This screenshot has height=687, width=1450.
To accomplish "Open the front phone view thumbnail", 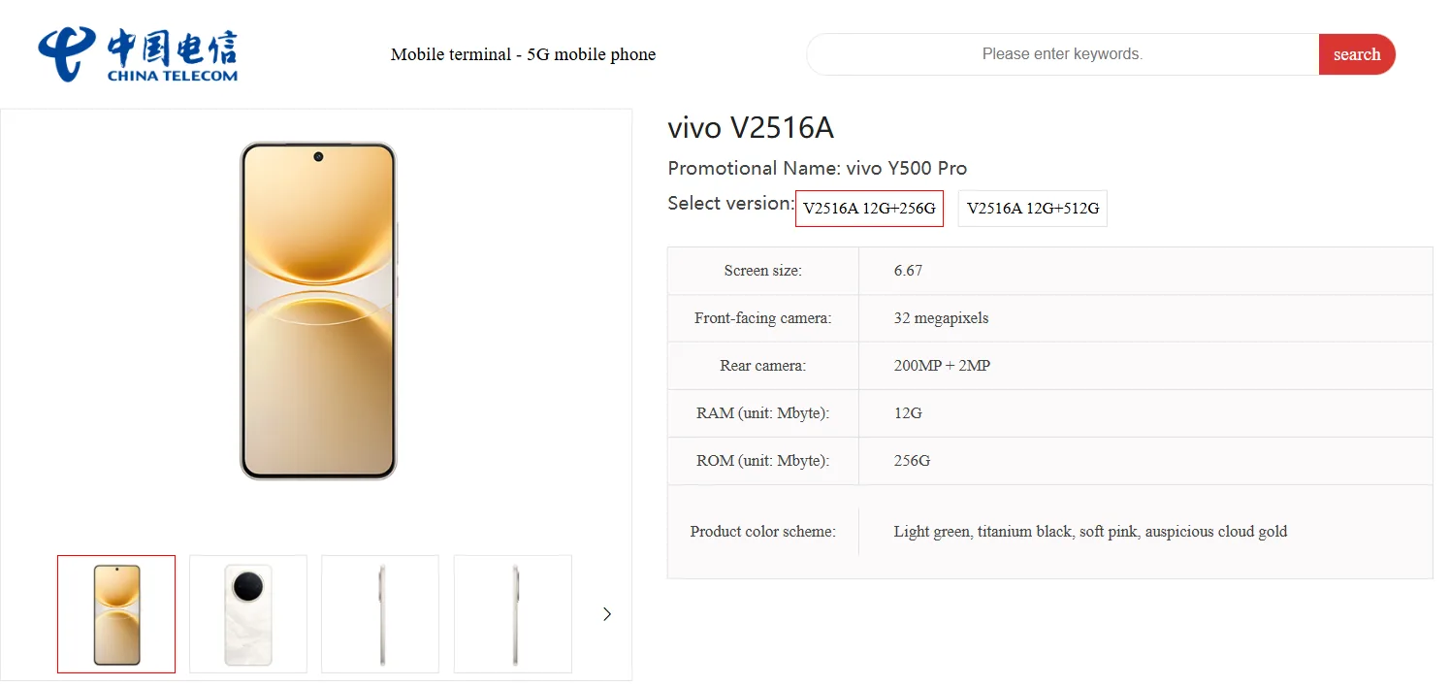I will pyautogui.click(x=115, y=613).
